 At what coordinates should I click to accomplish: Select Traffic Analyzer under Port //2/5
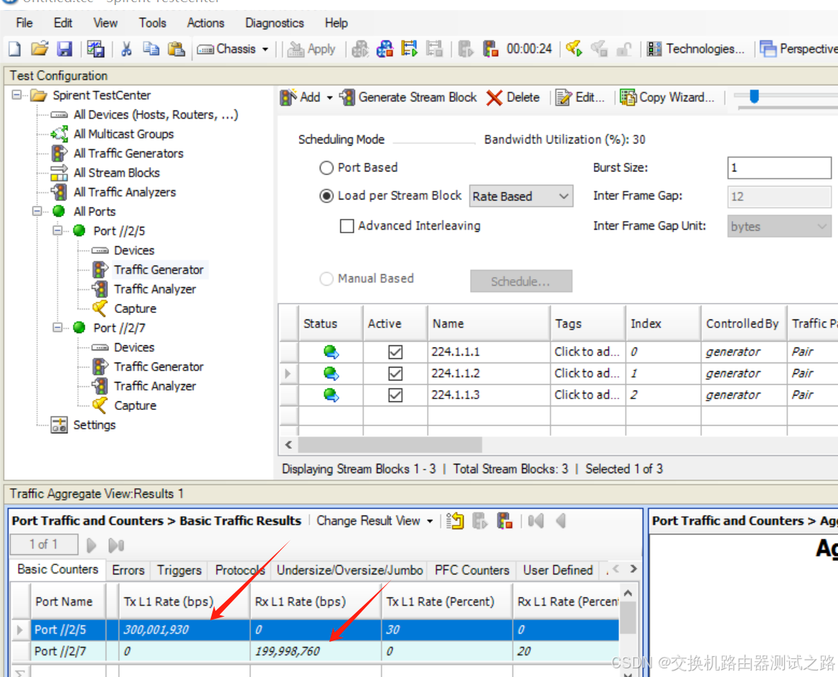tap(154, 289)
